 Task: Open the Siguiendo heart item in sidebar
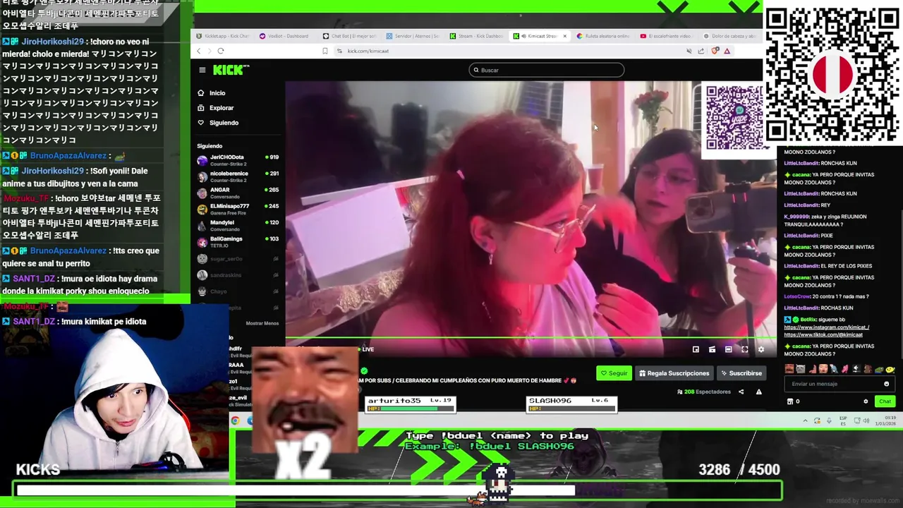pyautogui.click(x=217, y=123)
